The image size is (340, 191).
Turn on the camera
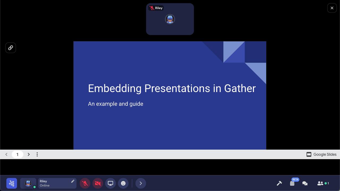(98, 183)
